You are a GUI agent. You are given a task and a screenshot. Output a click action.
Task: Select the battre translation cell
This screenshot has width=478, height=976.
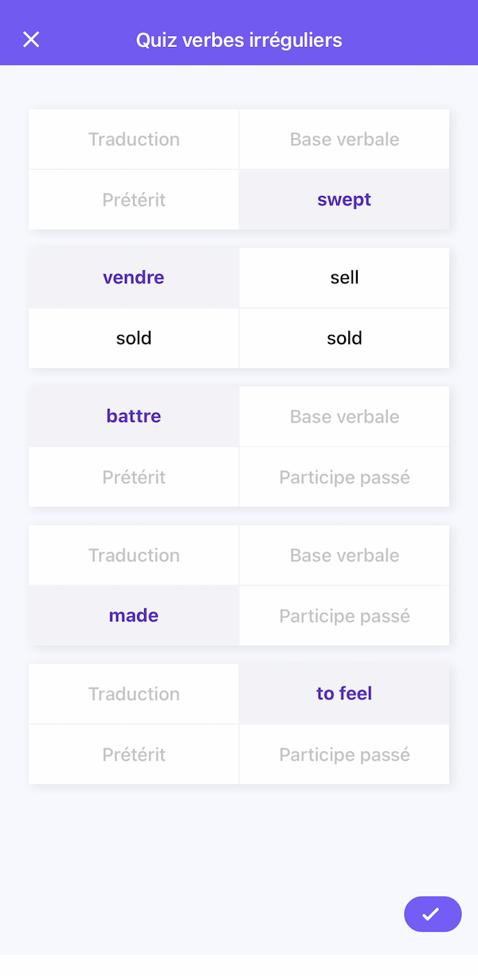click(x=134, y=416)
